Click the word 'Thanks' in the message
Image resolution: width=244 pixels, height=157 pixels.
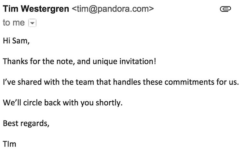[15, 61]
